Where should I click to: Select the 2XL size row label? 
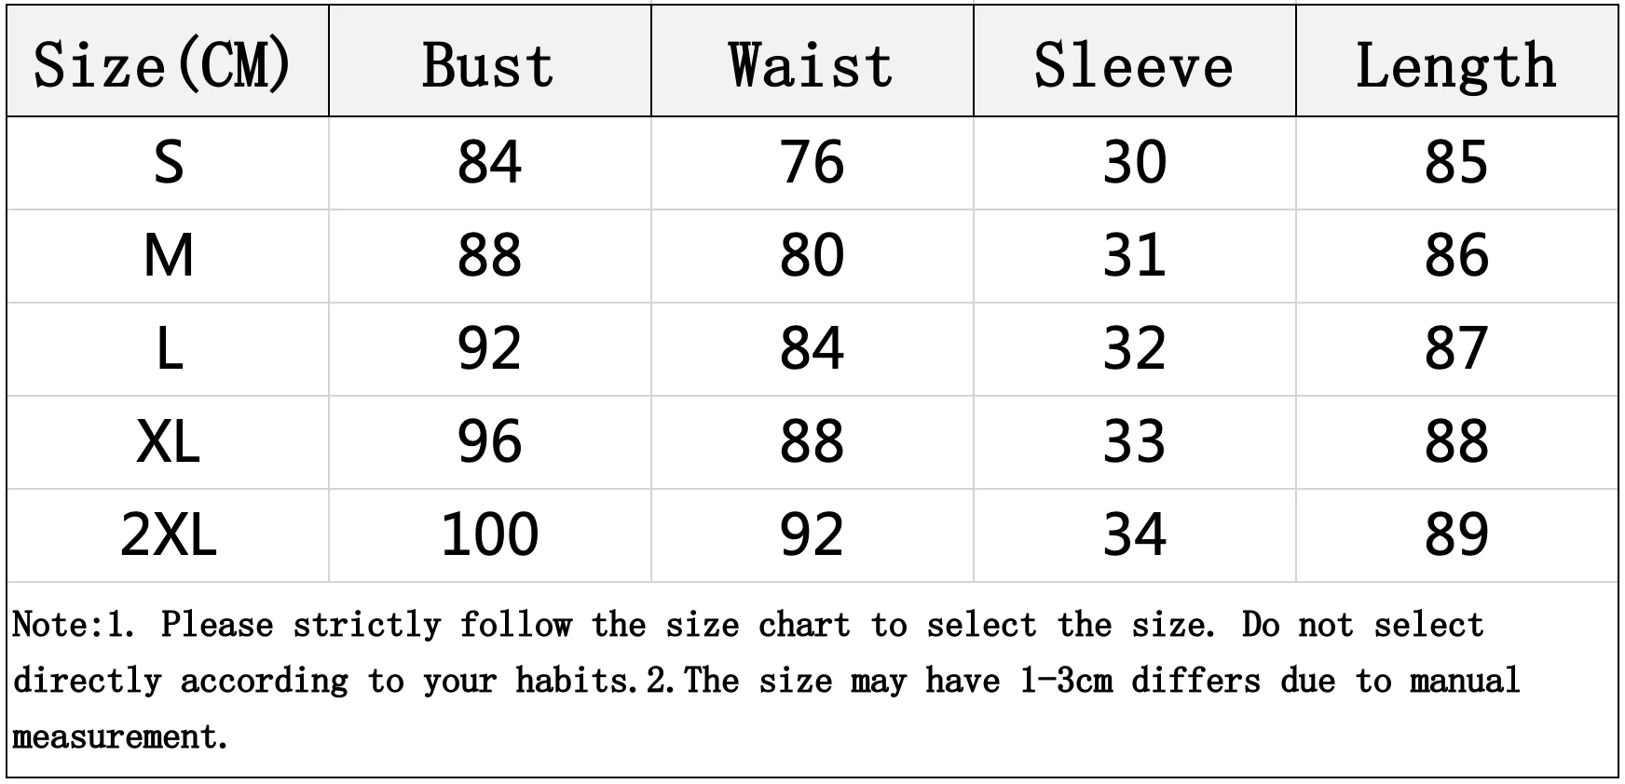pos(169,534)
